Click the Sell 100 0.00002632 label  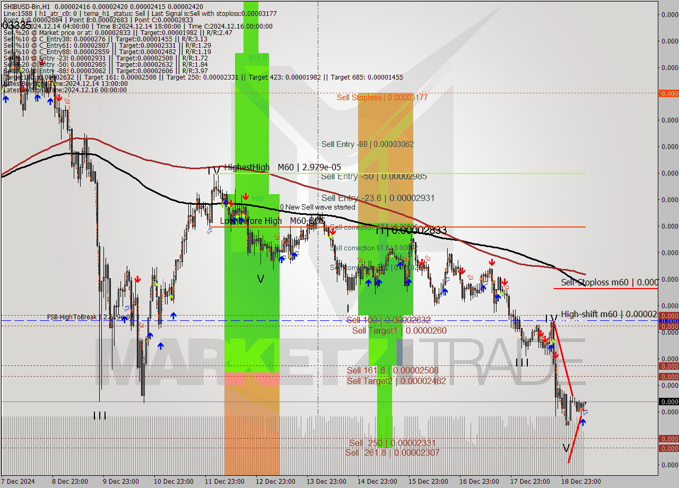coord(388,320)
